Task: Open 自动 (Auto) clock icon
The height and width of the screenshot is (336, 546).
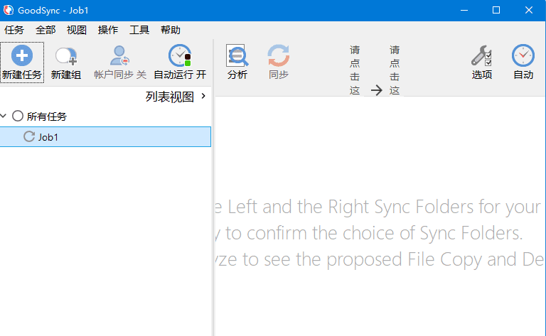Action: tap(523, 55)
